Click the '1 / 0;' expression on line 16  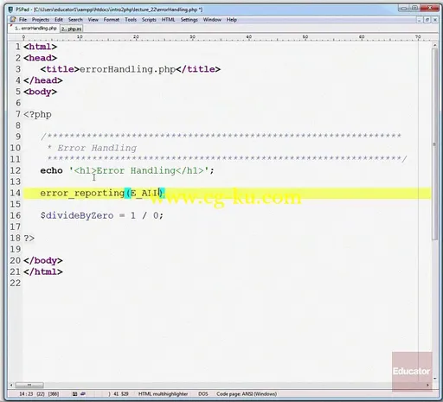point(147,215)
